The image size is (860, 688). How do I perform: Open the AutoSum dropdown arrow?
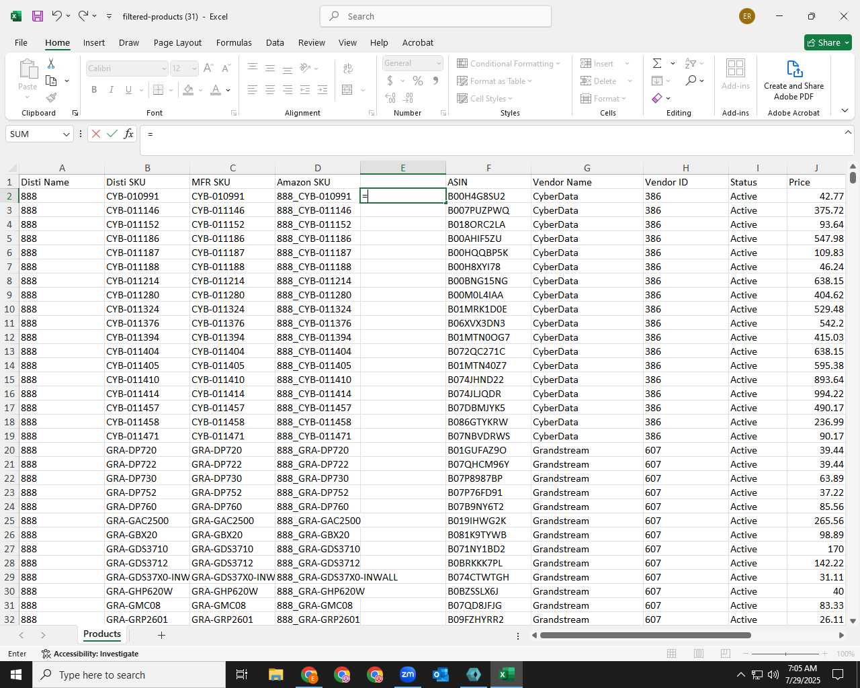tap(673, 63)
